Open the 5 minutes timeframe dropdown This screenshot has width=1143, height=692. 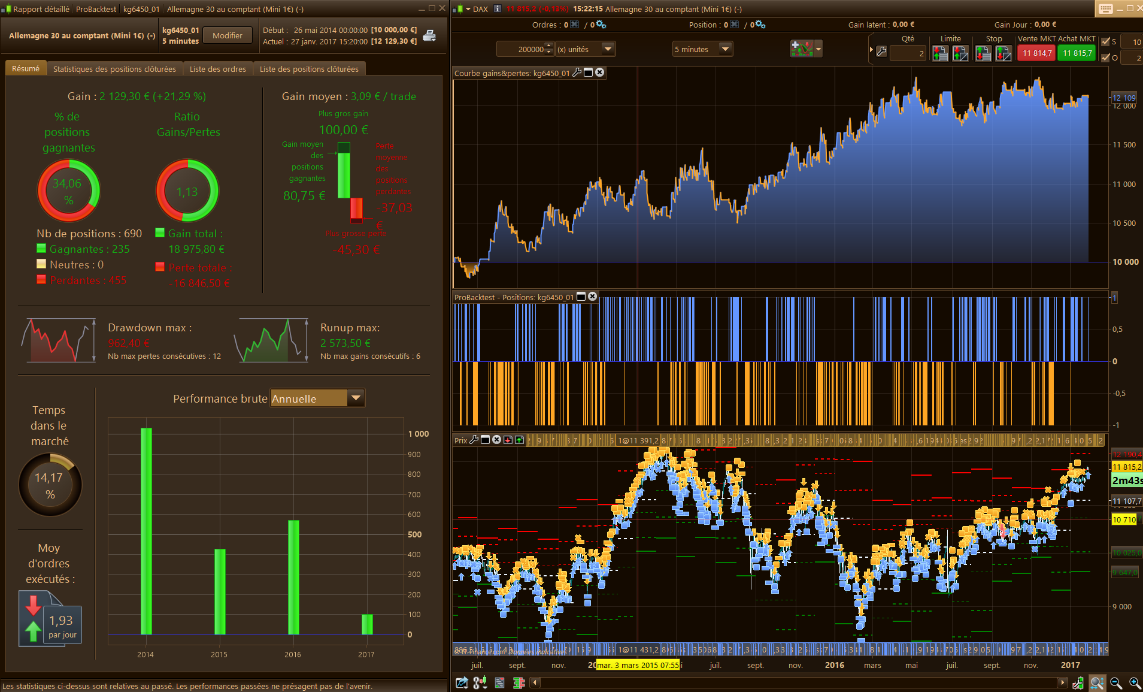pos(724,49)
